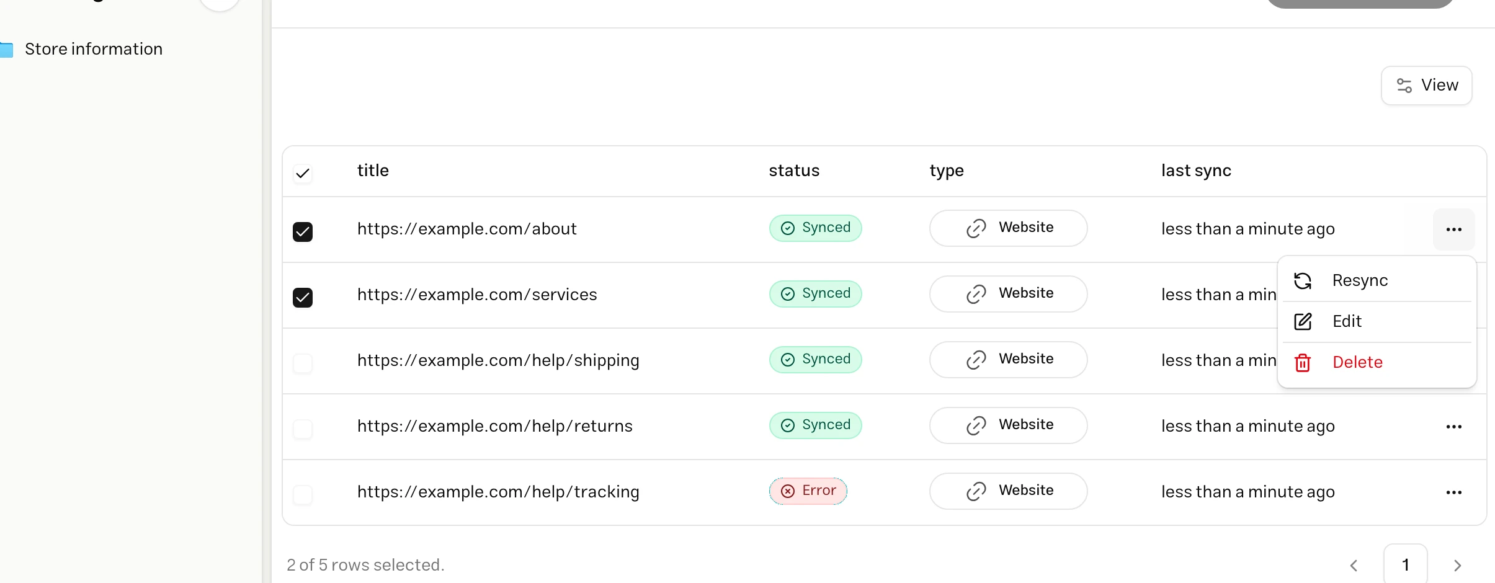Go to the next page arrow
The width and height of the screenshot is (1495, 583).
[x=1457, y=566]
